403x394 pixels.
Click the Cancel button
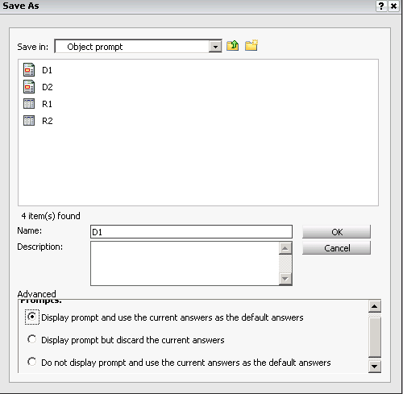tap(336, 248)
